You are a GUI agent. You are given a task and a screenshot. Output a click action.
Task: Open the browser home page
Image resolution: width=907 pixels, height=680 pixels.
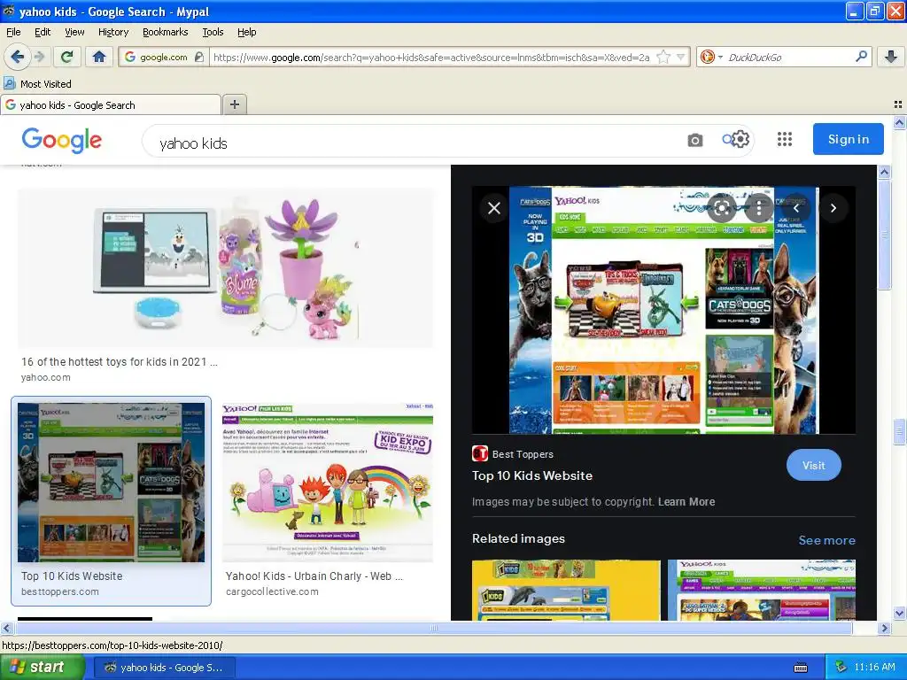(99, 57)
